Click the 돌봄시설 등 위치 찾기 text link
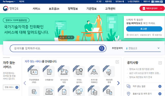Viewport: 165px width, 96px height. click(x=142, y=94)
